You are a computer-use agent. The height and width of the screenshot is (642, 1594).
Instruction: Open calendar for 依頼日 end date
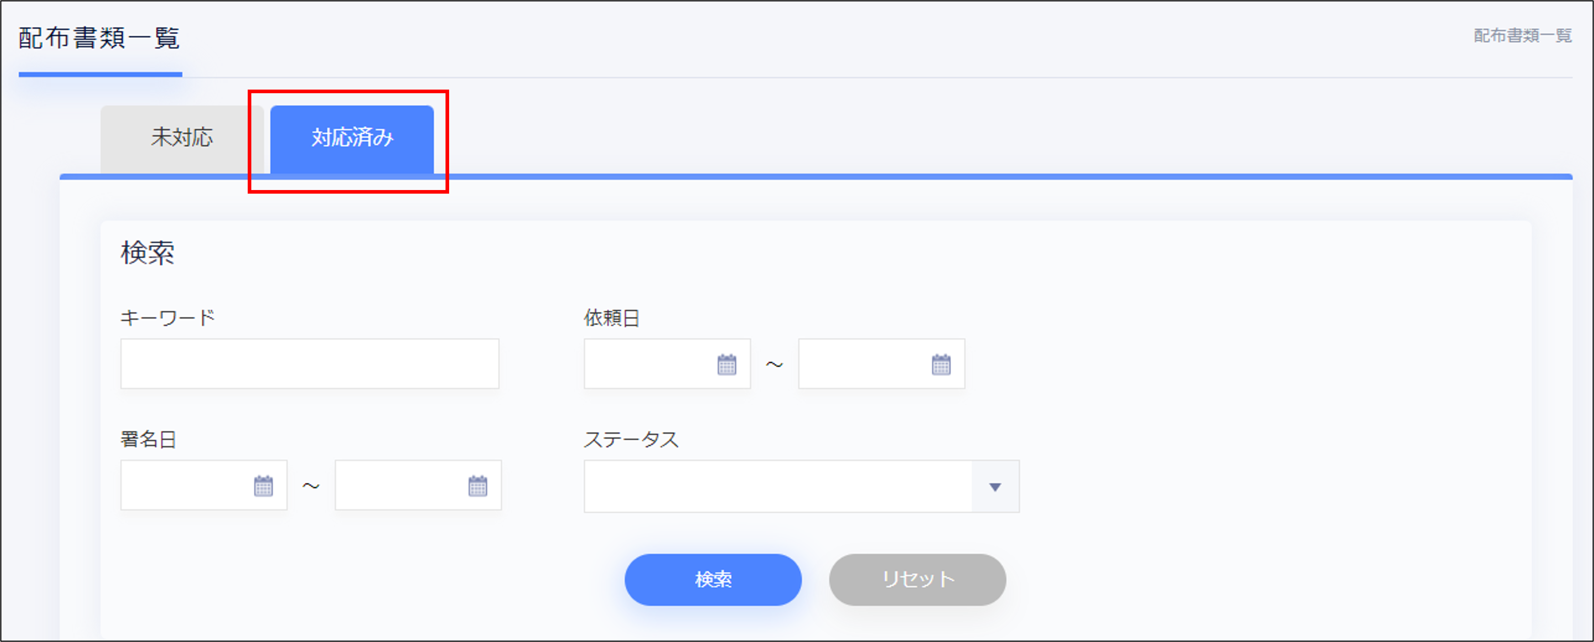tap(941, 364)
